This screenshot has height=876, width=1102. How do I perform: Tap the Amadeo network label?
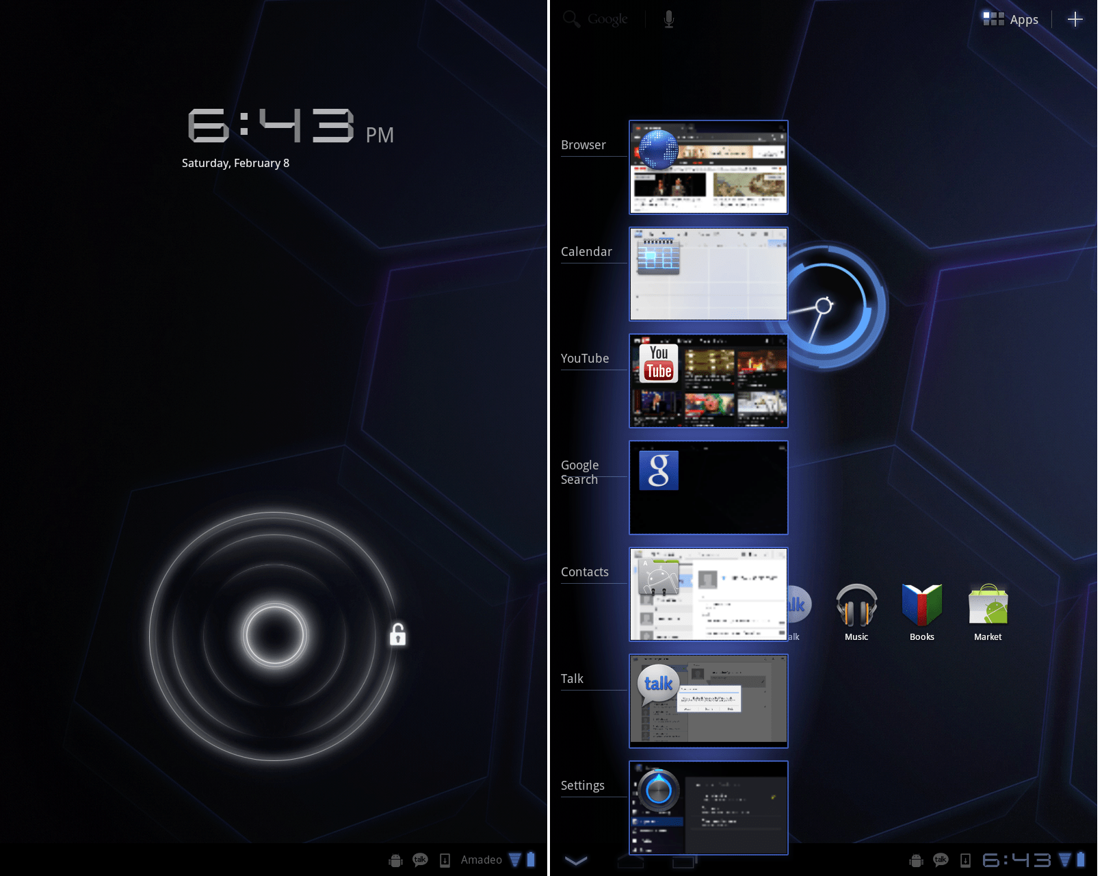(x=481, y=860)
